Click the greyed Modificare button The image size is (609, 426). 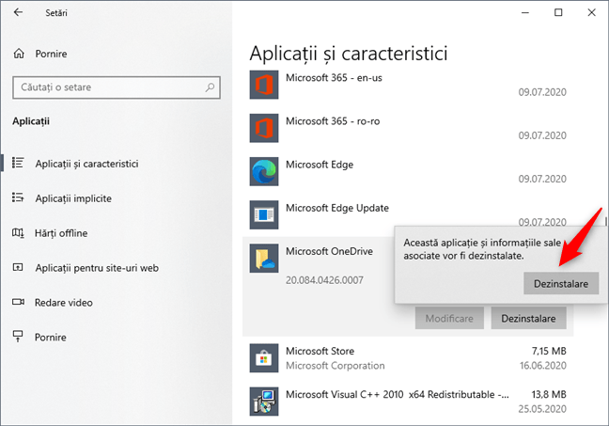[x=449, y=318]
